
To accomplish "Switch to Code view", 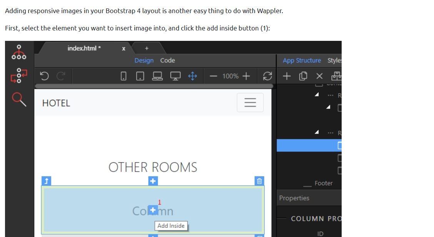I will [167, 61].
